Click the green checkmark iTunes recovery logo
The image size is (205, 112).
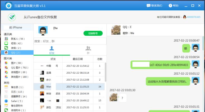tap(12, 17)
